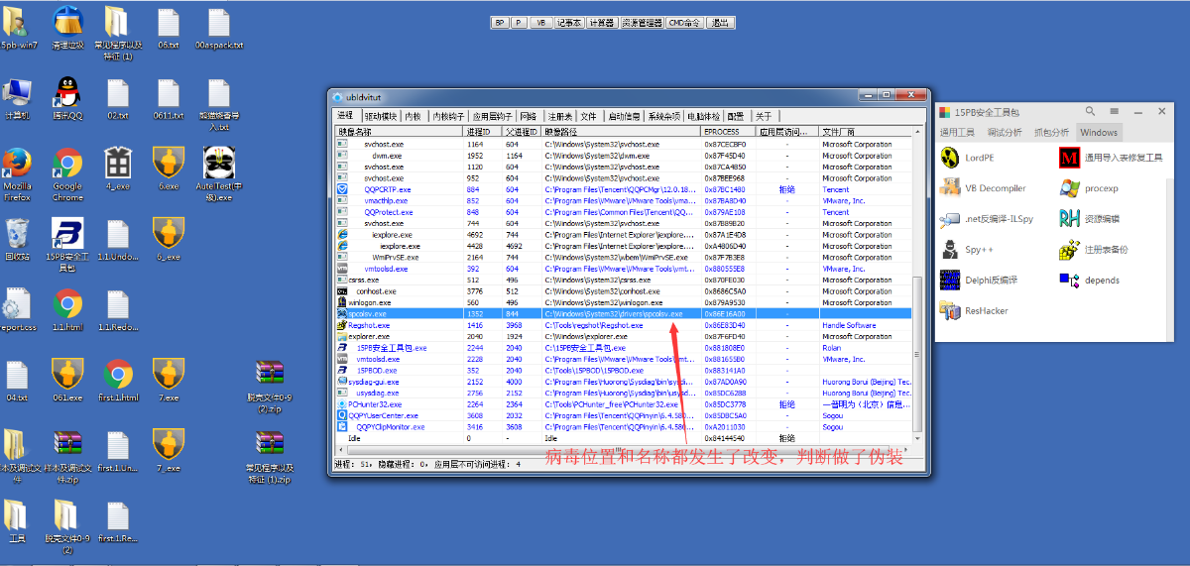Click the 退出 toolbar button

click(x=720, y=22)
